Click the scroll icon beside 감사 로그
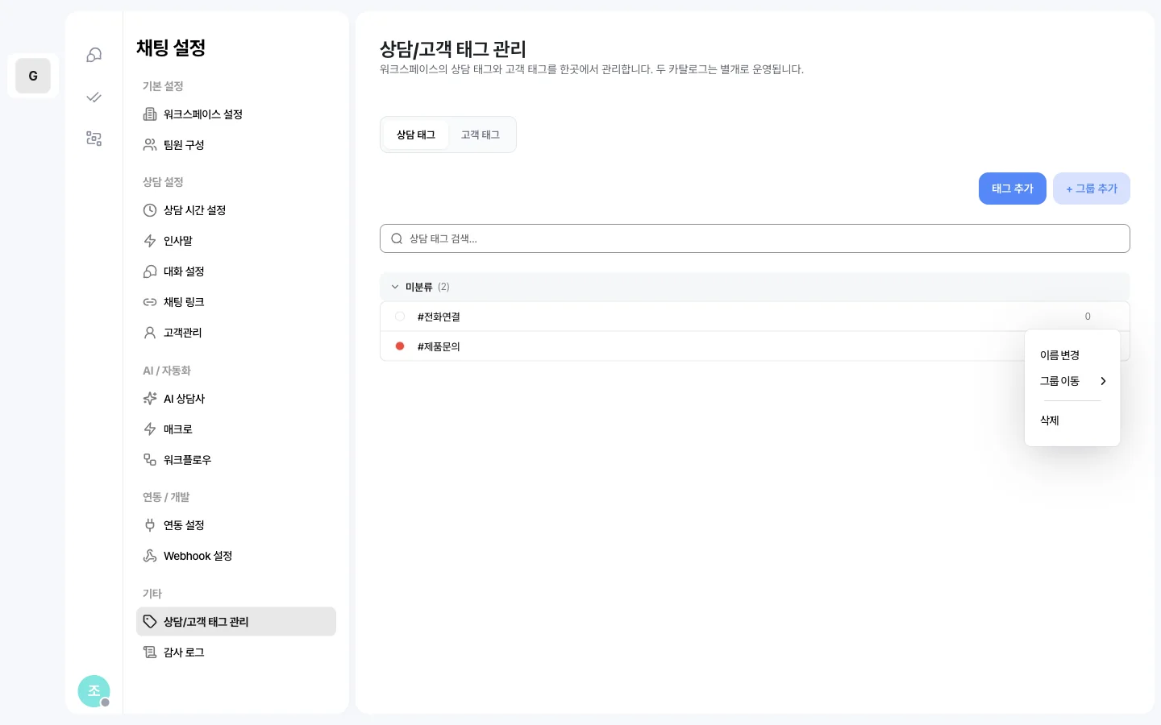Screen dimensions: 1161x725 [x=150, y=652]
